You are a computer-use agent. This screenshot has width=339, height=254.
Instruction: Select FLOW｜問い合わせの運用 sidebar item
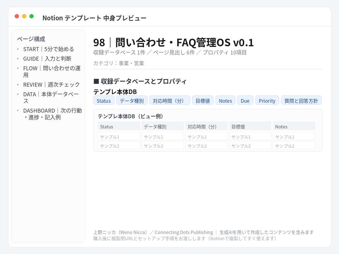tap(52, 71)
